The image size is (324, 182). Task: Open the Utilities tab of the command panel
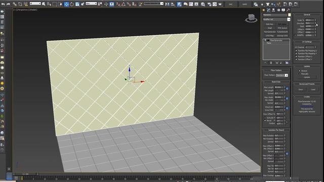pyautogui.click(x=288, y=10)
